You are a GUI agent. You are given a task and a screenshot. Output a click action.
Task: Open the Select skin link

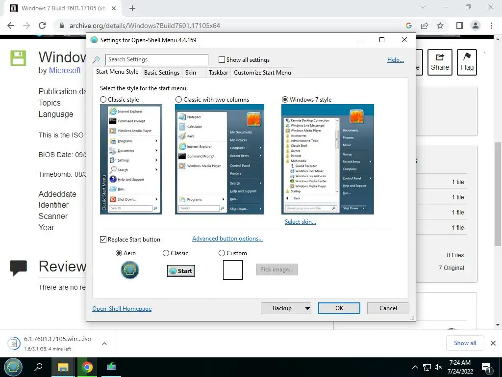pyautogui.click(x=301, y=222)
